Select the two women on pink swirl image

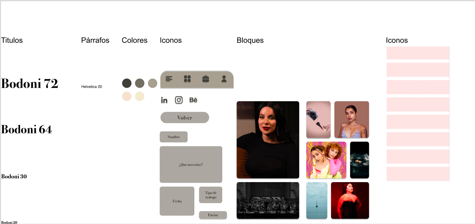click(x=326, y=160)
